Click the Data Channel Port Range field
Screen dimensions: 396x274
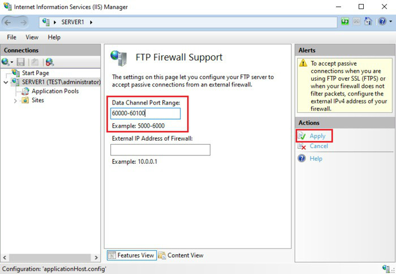pos(145,114)
